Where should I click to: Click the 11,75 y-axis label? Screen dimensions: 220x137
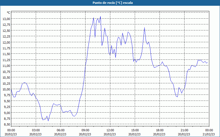click(x=6, y=48)
